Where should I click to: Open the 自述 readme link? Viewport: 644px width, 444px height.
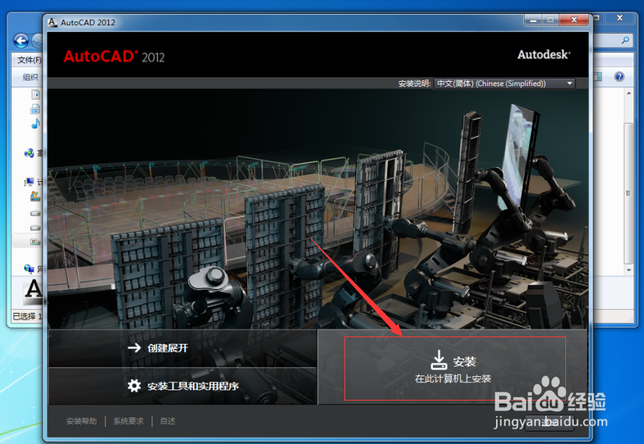tap(168, 421)
